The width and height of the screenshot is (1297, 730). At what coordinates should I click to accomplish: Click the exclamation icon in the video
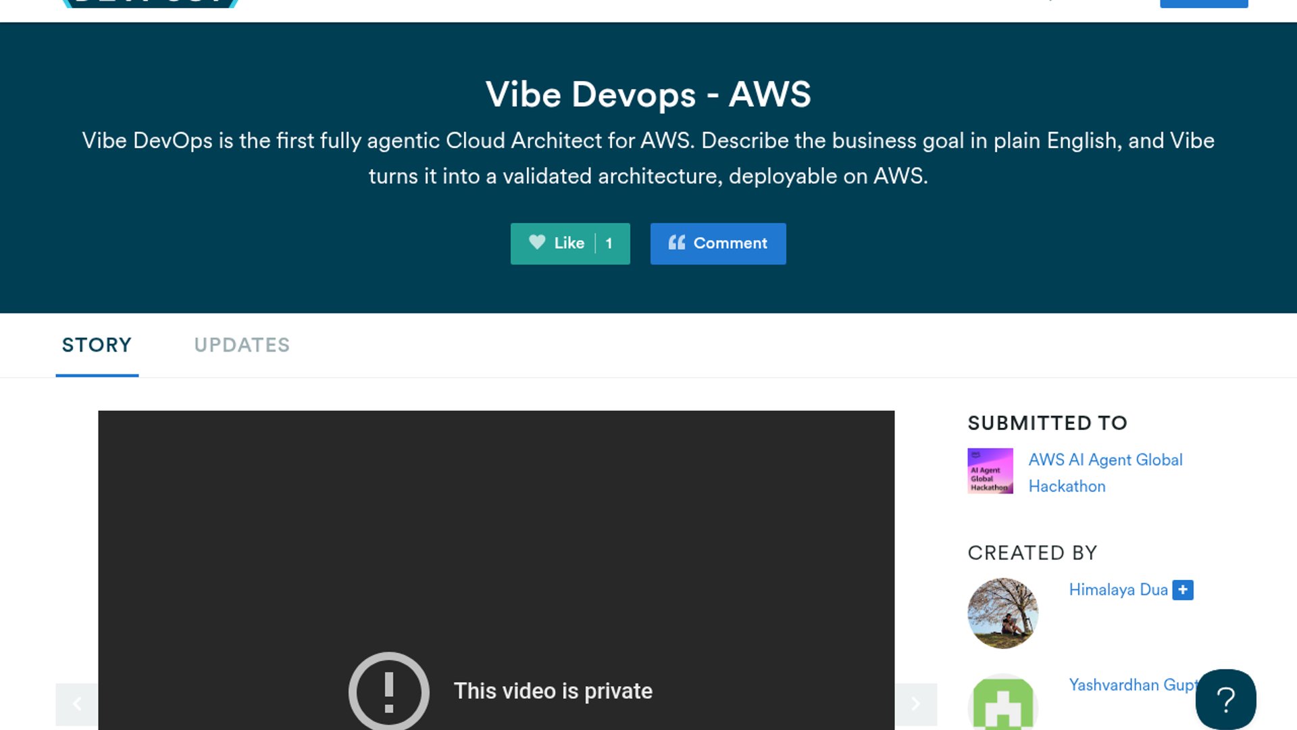click(388, 691)
